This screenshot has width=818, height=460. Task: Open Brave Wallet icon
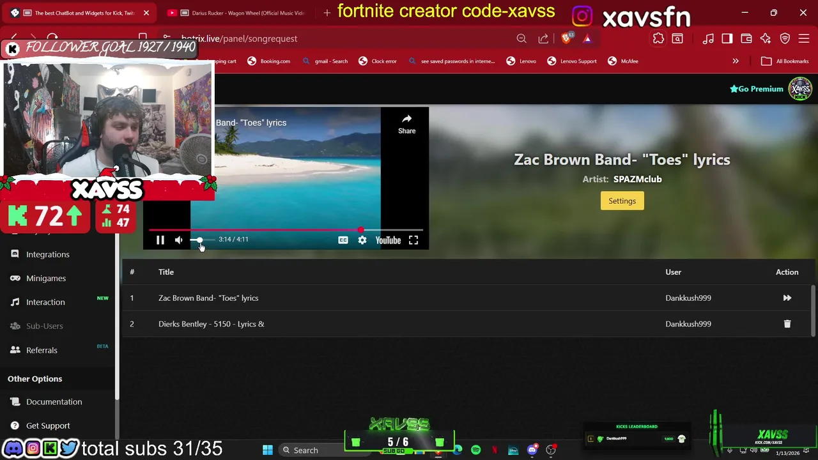(x=746, y=39)
